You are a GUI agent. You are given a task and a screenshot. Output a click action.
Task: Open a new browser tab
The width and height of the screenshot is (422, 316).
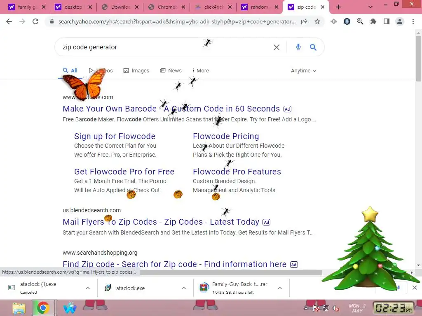pyautogui.click(x=338, y=7)
